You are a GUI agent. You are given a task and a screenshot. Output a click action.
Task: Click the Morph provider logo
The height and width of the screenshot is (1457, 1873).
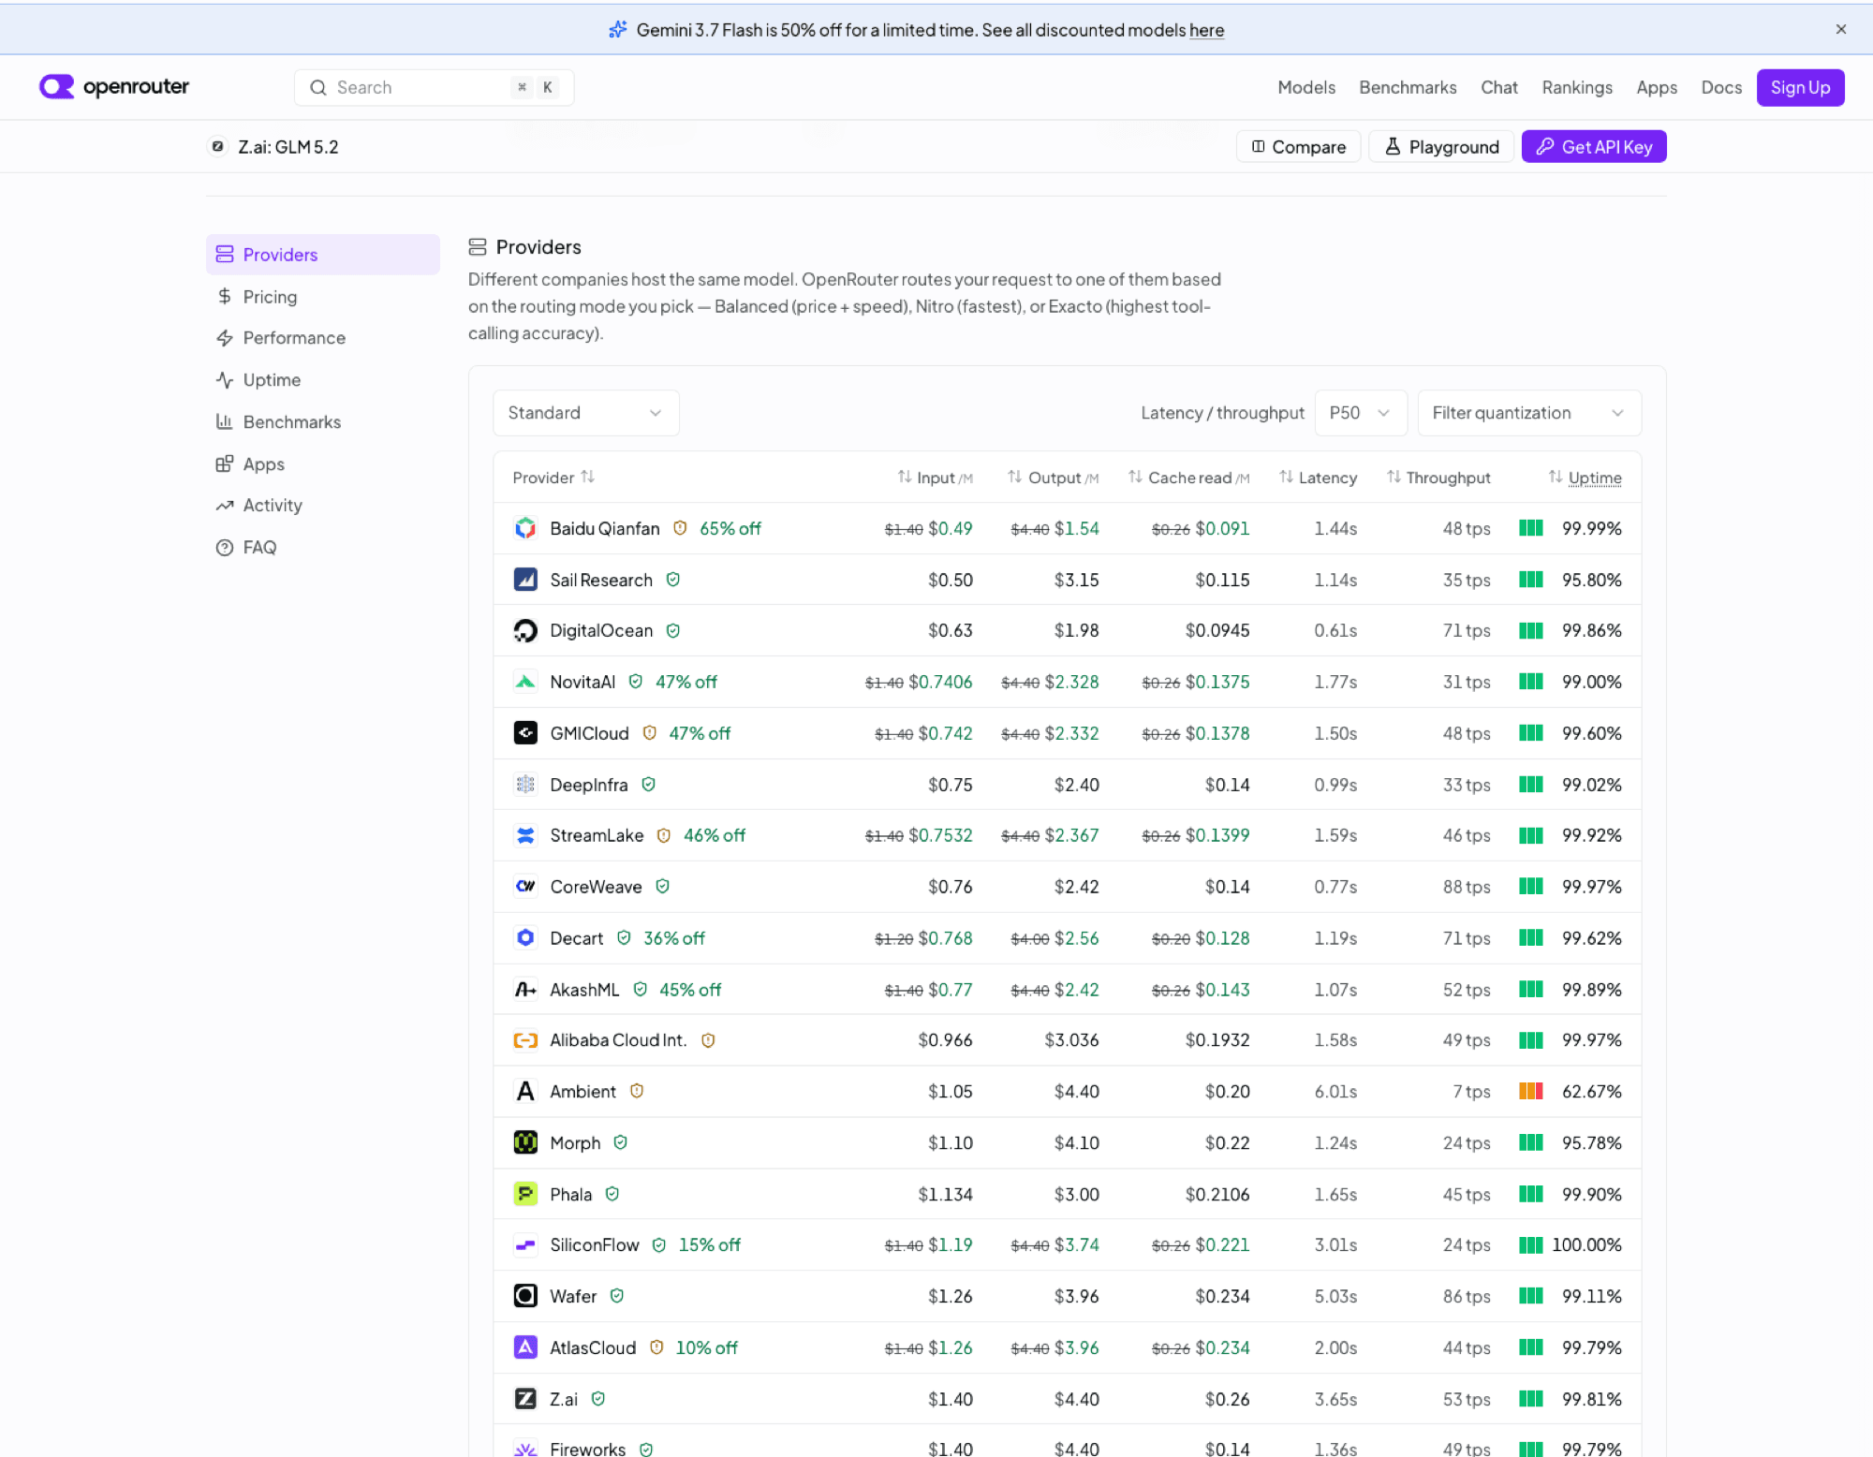pos(525,1143)
